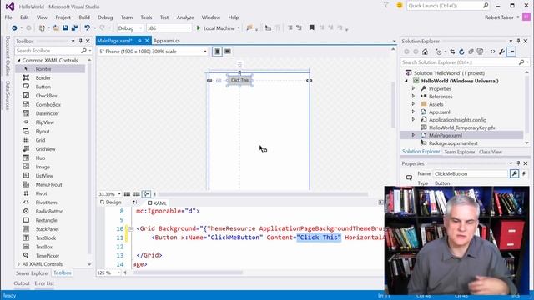
Task: Click Show All Files in Solution Explorer
Action: tap(480, 52)
